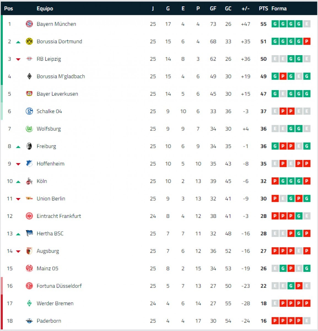The width and height of the screenshot is (318, 331).
Task: Click RB Leipzig's red position-down arrow
Action: (x=18, y=59)
